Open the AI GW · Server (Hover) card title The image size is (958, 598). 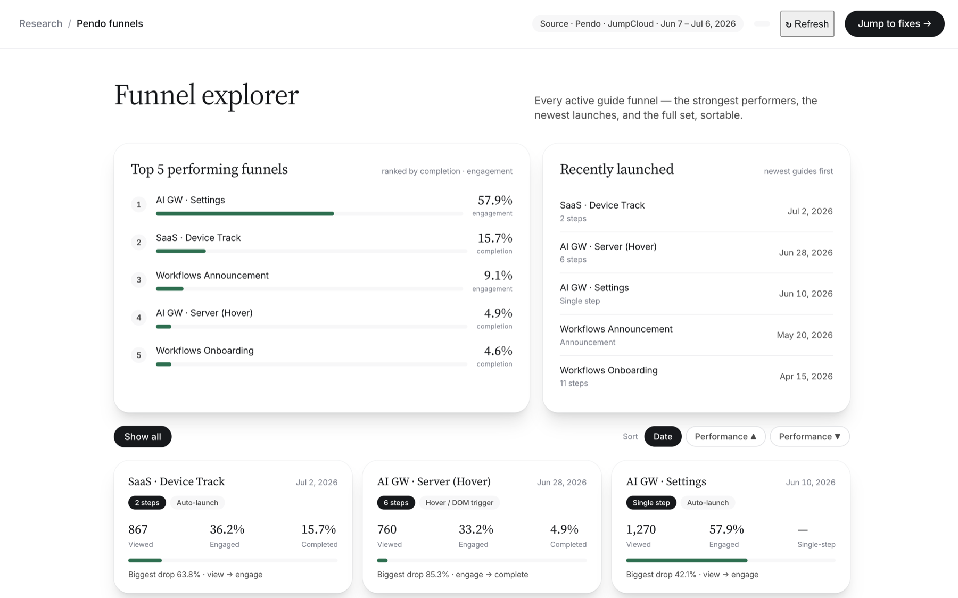tap(434, 481)
